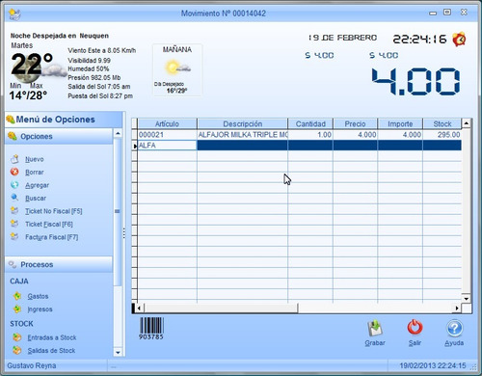Click the Ingresos cash icon
Image resolution: width=482 pixels, height=376 pixels.
[x=17, y=309]
